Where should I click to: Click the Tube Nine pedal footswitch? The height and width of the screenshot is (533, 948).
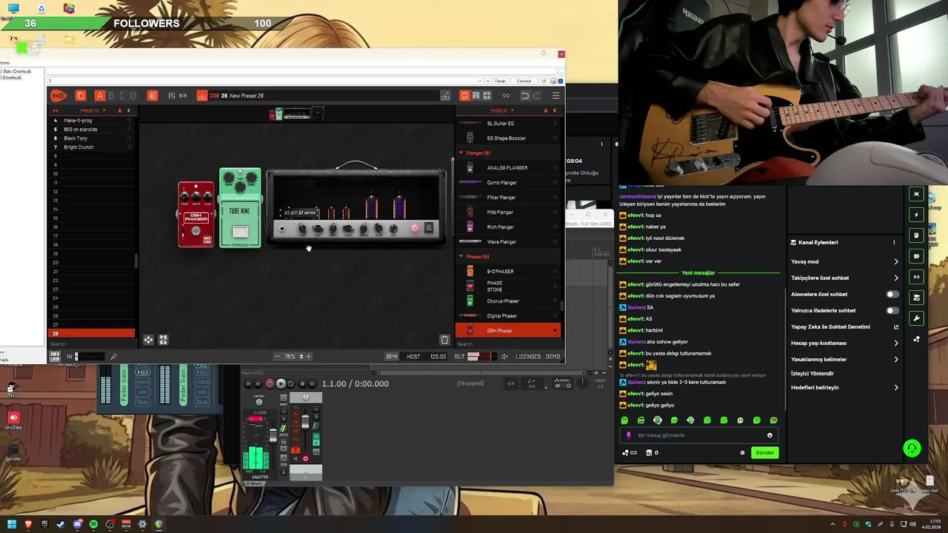pos(240,232)
